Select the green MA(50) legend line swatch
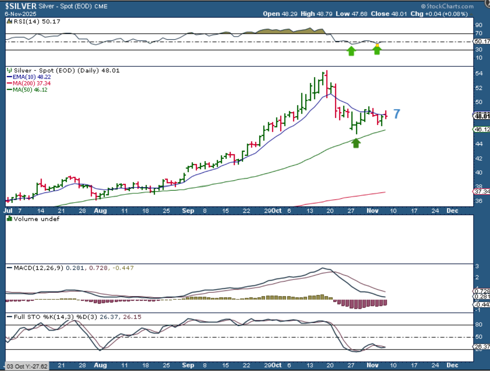Viewport: 490px width, 371px height. [10, 89]
